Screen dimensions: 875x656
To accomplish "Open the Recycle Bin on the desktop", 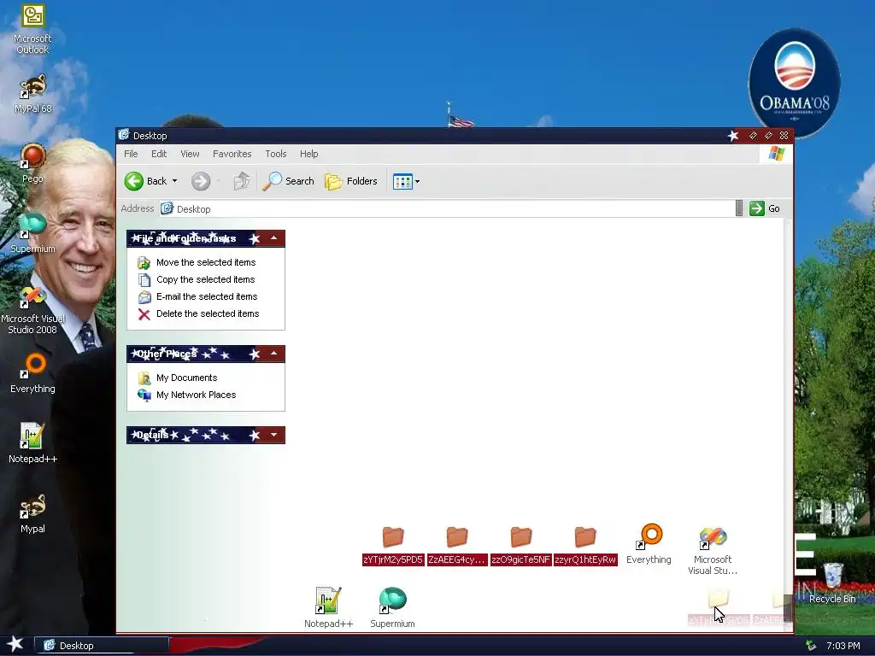I will point(832,583).
